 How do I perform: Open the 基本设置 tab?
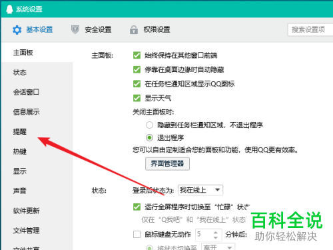pos(39,29)
